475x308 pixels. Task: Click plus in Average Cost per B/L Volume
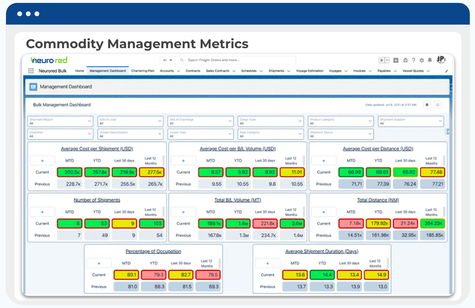183,160
